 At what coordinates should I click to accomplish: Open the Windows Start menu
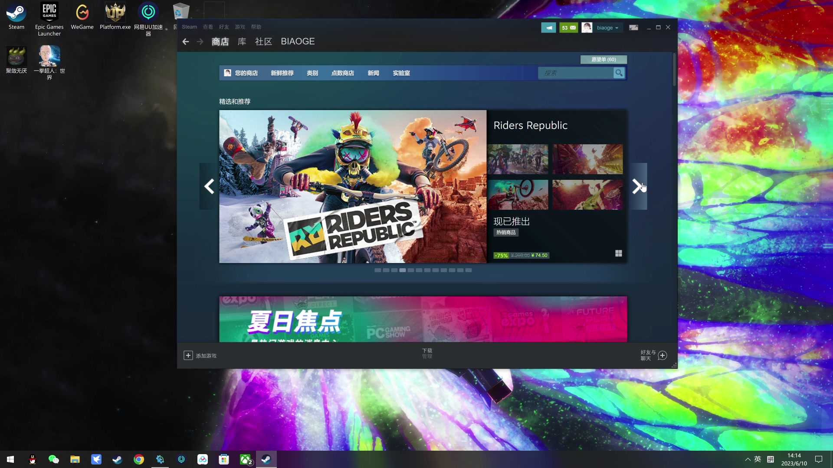coord(10,459)
